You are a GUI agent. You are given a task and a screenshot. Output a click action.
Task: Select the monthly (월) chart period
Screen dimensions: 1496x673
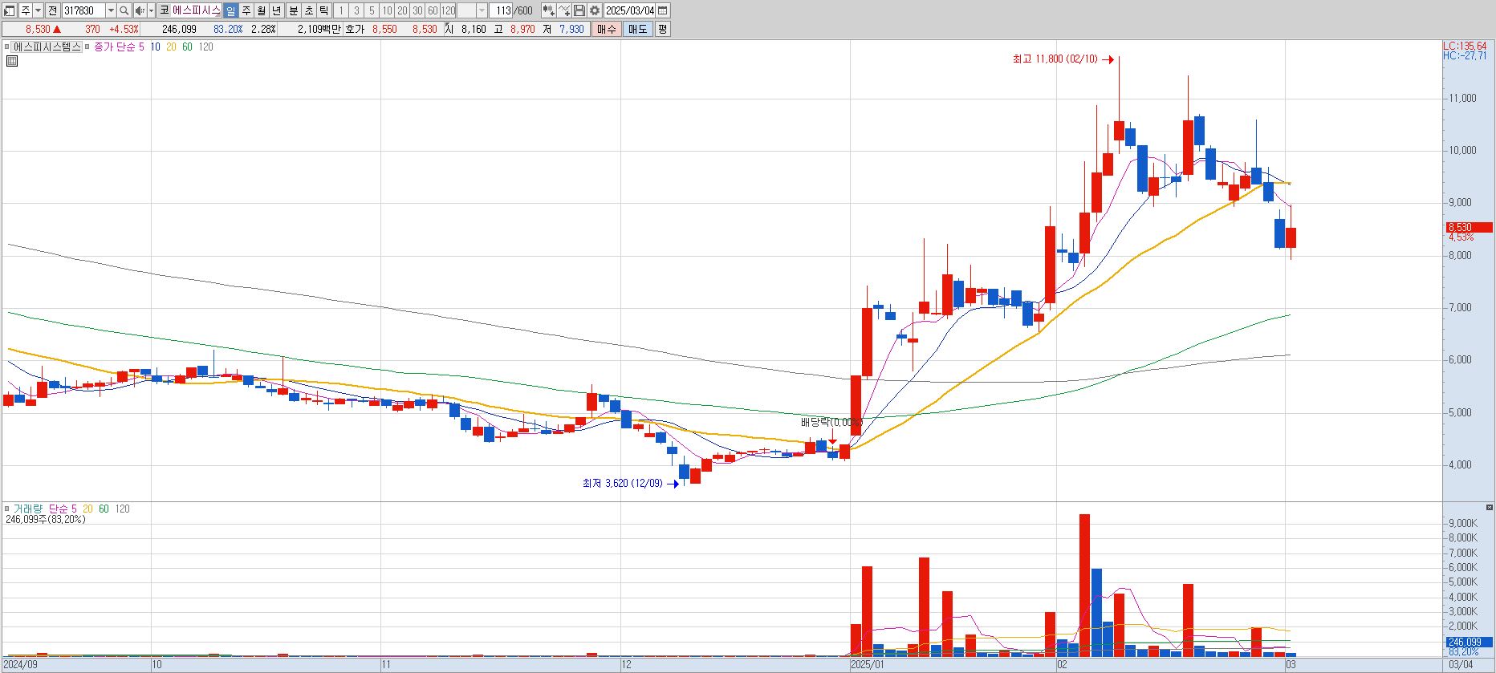point(262,10)
